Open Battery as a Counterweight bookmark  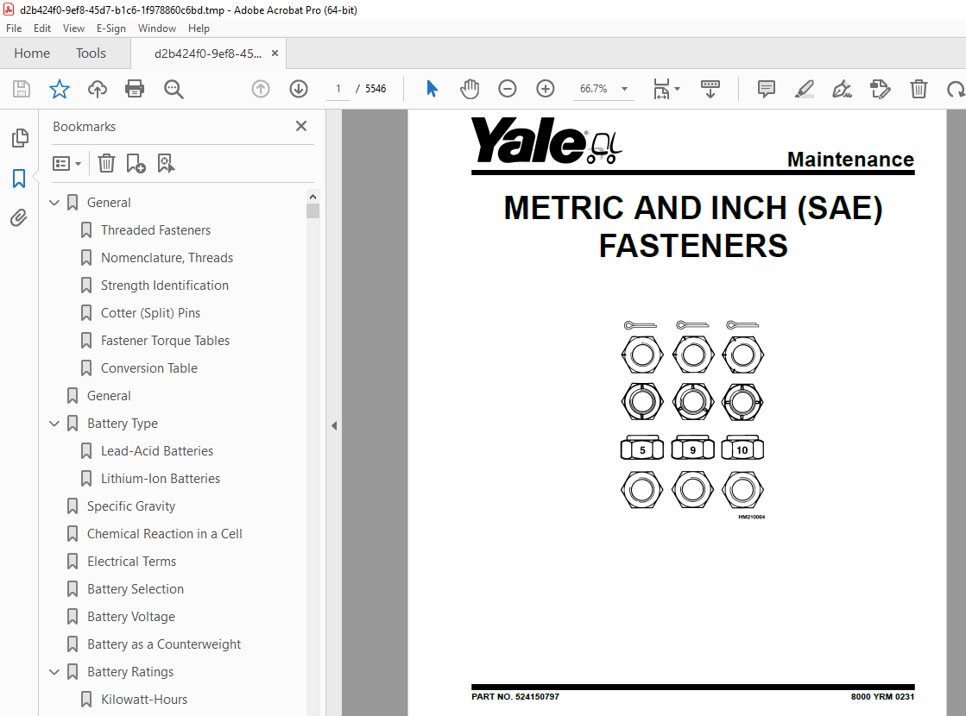click(x=164, y=644)
